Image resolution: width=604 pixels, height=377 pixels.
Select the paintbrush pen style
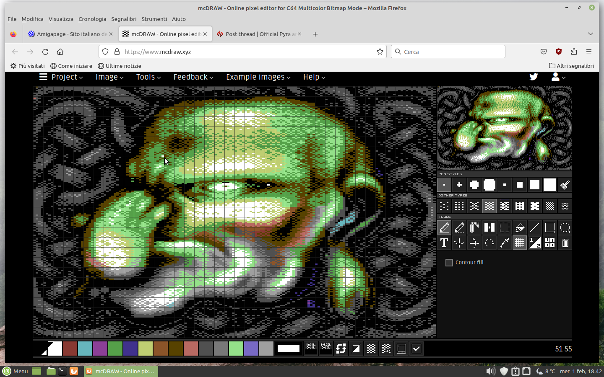(x=565, y=185)
